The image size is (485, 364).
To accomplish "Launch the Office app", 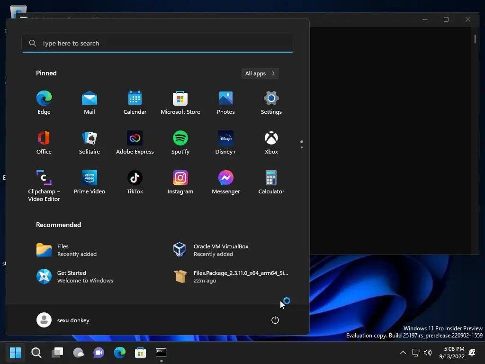I will pos(44,143).
